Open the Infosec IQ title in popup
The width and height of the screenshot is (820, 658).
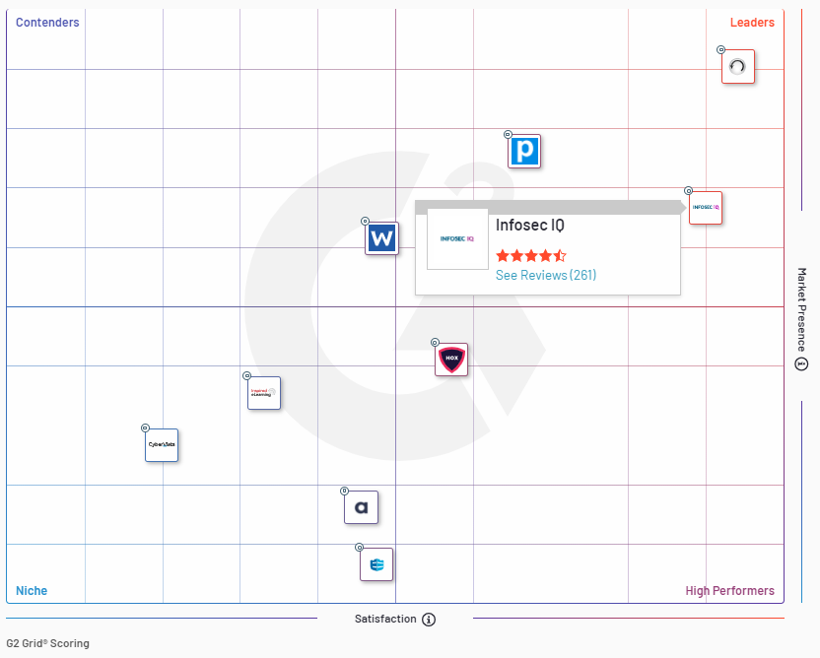[x=529, y=226]
